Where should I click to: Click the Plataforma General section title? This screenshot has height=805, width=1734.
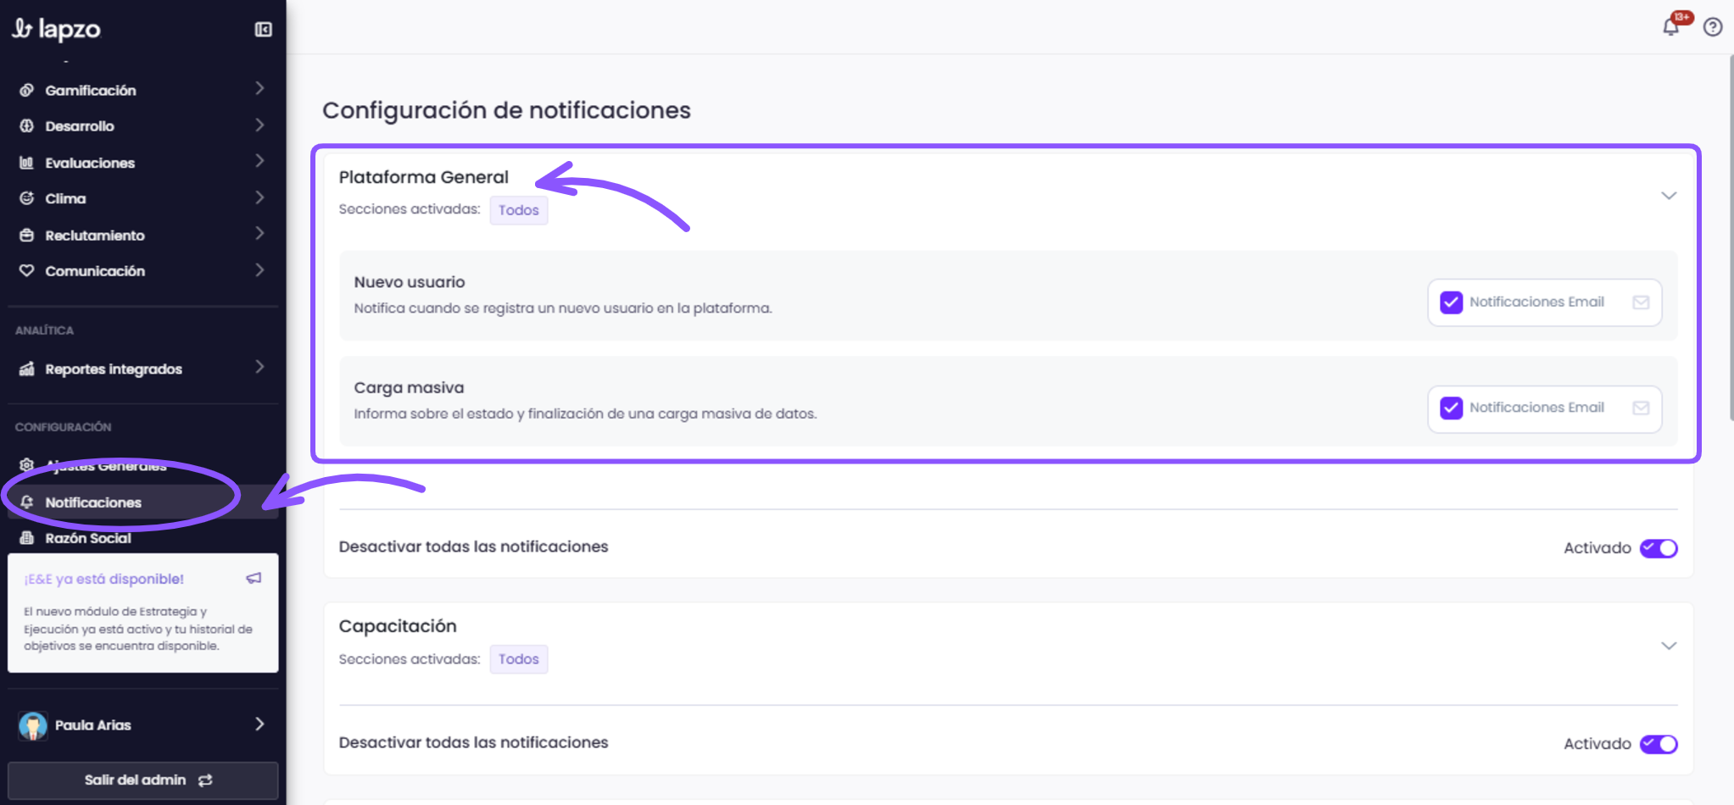[x=423, y=177]
